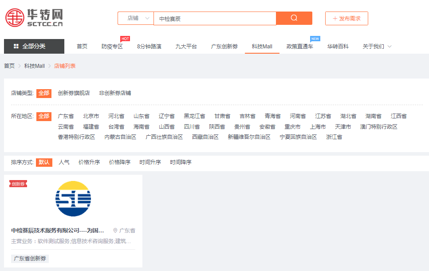Open the 防疫专区 navigation tab
The image size is (429, 271).
point(112,47)
